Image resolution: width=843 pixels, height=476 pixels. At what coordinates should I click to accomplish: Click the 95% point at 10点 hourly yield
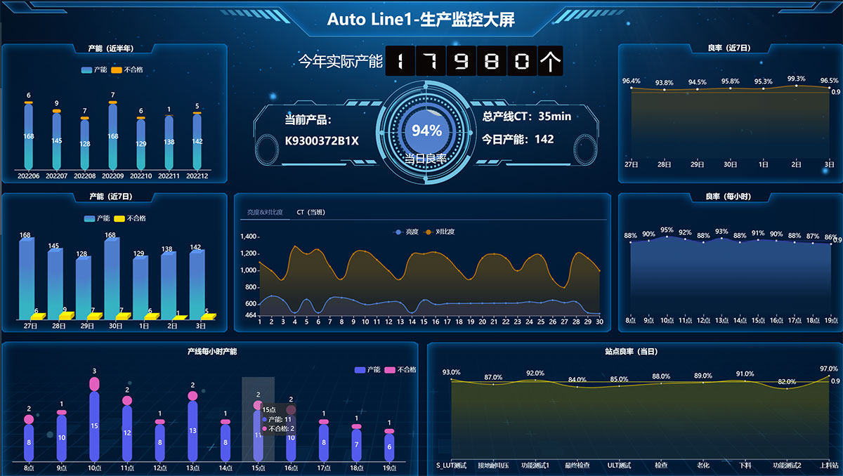[x=667, y=237]
